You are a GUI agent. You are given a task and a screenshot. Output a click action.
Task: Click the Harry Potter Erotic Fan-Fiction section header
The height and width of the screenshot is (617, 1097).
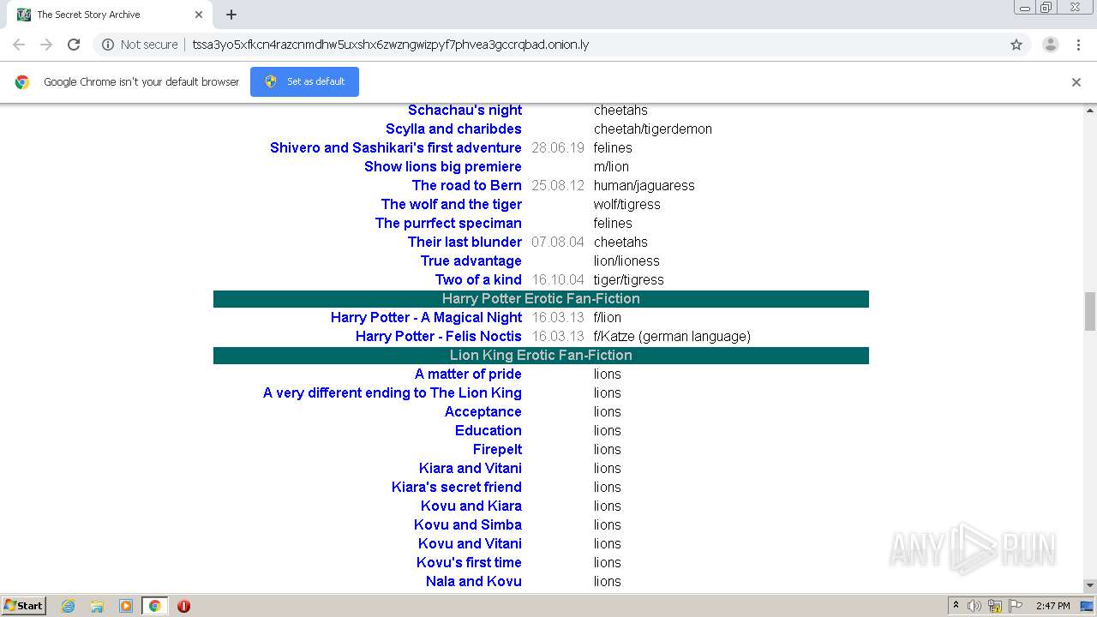[541, 298]
